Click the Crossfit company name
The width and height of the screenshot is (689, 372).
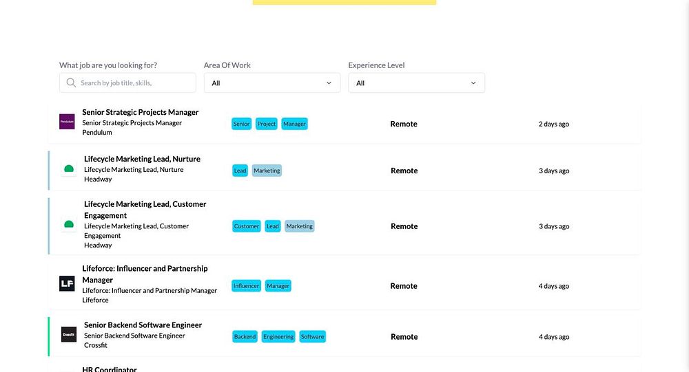pos(95,345)
